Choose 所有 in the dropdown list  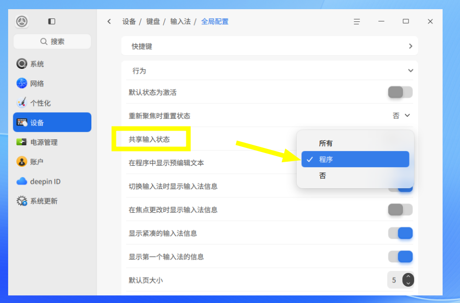point(355,143)
